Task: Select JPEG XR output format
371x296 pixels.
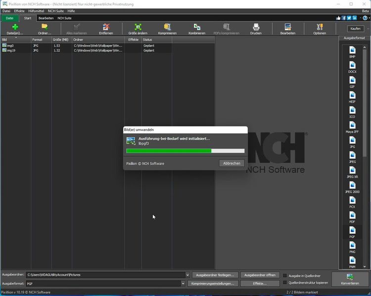Action: pos(352,172)
